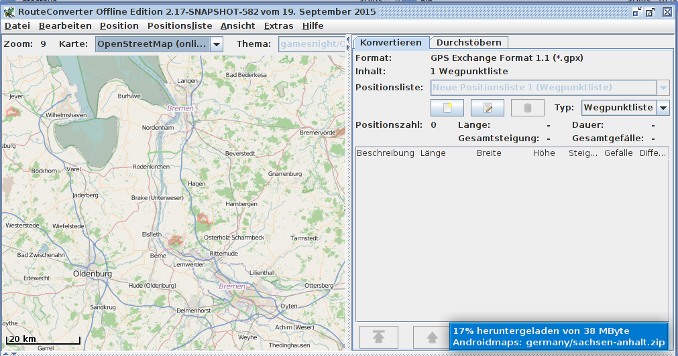The height and width of the screenshot is (356, 678).
Task: Move selected position to top of list
Action: (x=379, y=337)
